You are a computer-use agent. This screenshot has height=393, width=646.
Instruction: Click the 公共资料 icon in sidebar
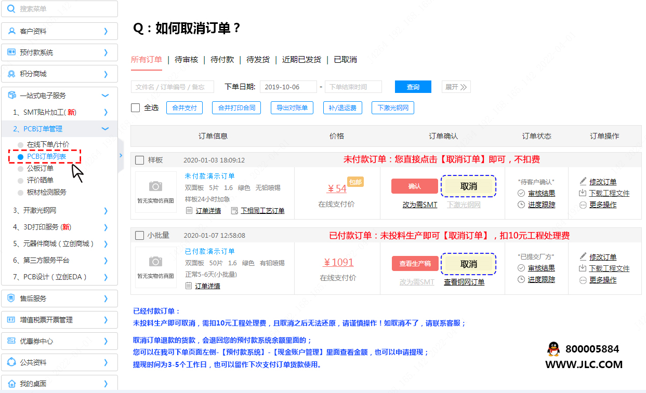(x=11, y=362)
